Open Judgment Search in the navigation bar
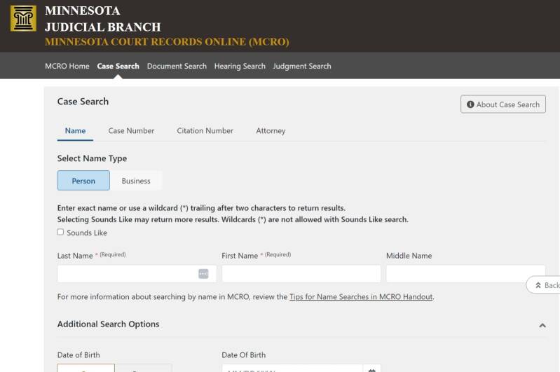The width and height of the screenshot is (560, 372). pos(302,66)
